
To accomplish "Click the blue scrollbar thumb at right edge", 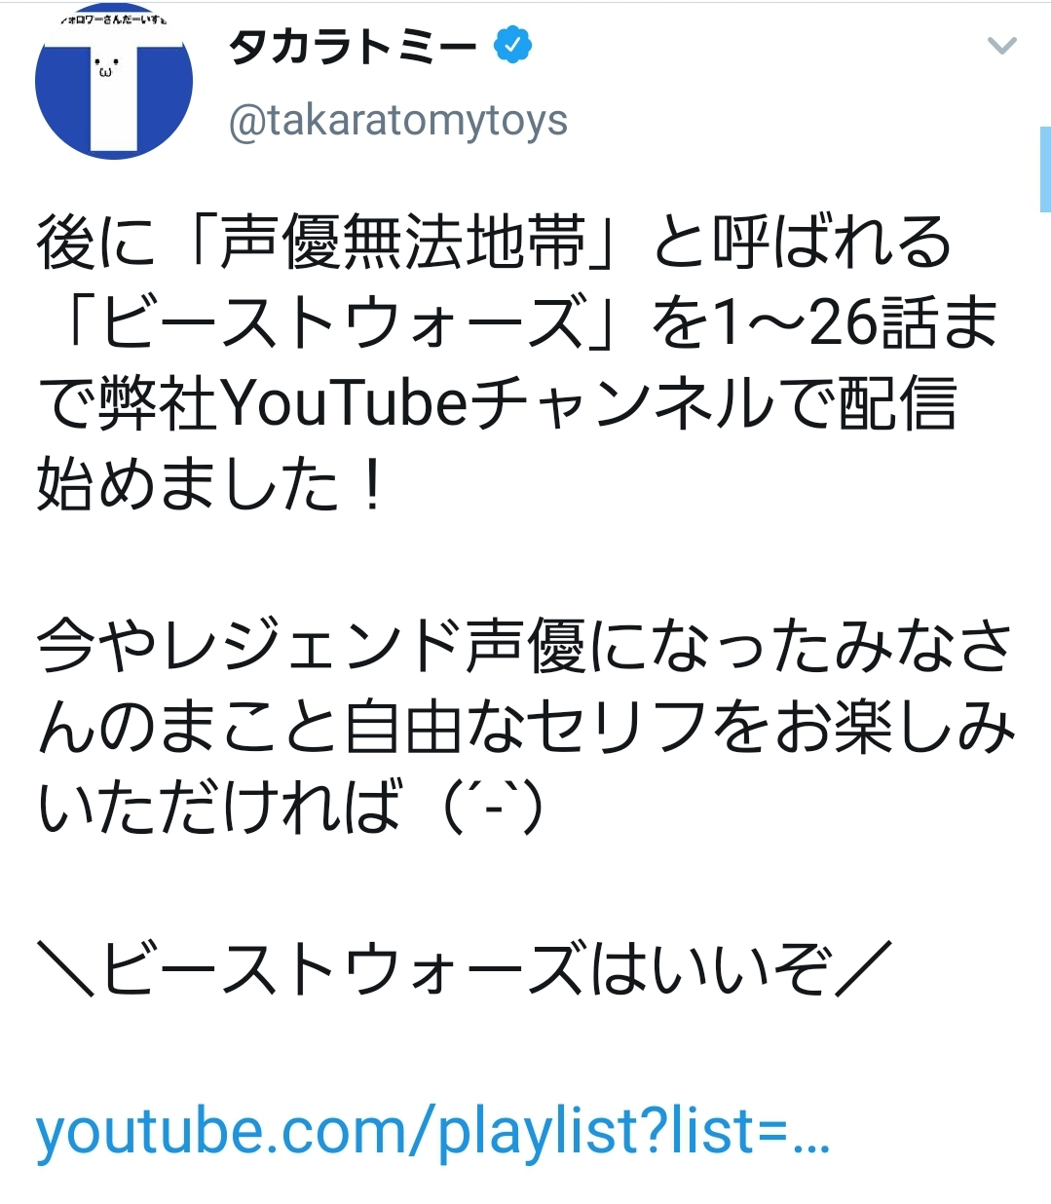I will tap(1045, 169).
